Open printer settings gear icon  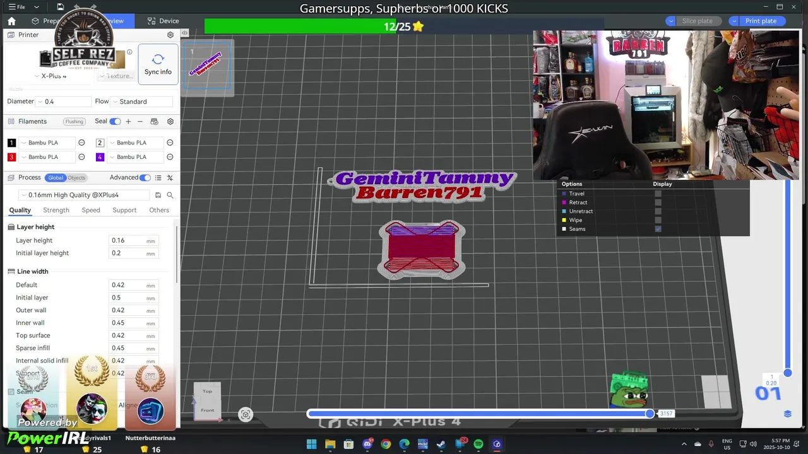[x=170, y=35]
